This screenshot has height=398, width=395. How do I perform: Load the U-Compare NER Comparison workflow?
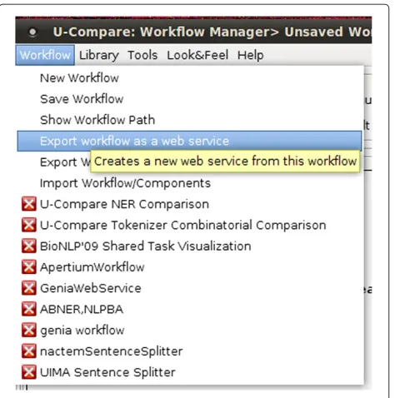(190, 204)
